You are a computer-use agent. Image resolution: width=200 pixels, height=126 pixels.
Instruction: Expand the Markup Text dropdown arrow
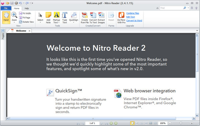click(x=59, y=23)
